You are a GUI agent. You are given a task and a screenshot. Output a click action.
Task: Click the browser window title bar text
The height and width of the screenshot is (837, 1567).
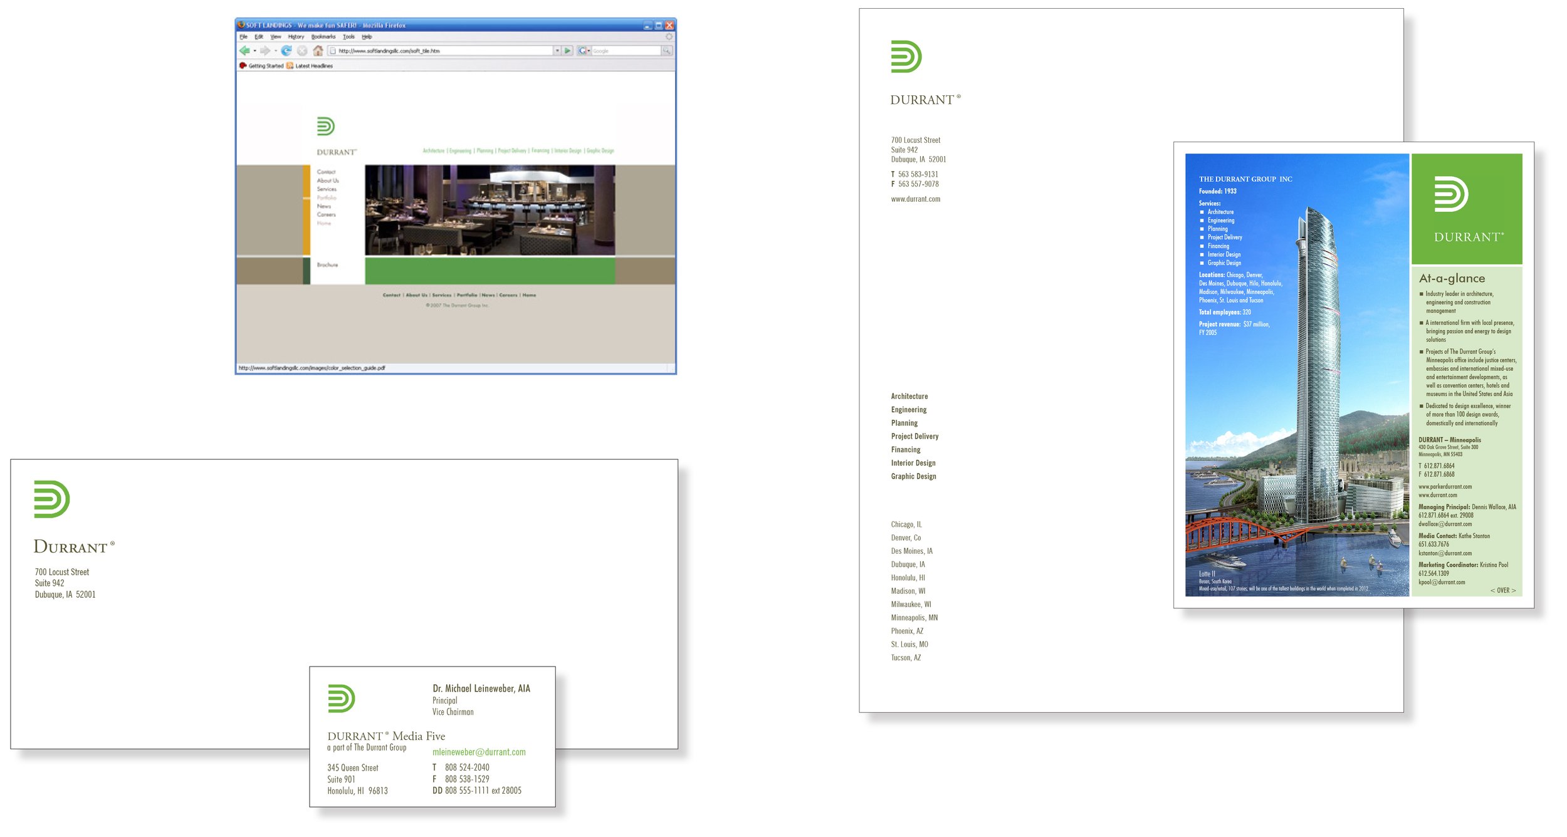click(x=326, y=25)
